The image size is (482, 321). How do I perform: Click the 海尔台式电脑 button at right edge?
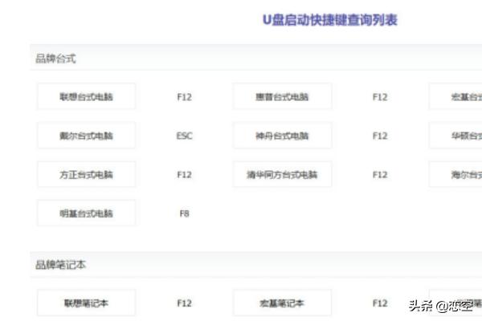tap(455, 174)
